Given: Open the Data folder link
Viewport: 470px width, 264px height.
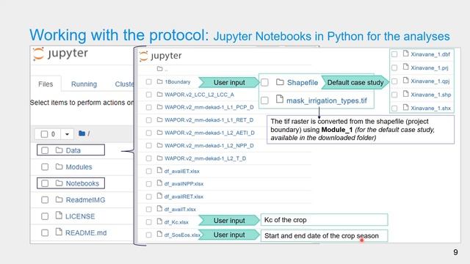Looking at the screenshot, I should point(73,150).
